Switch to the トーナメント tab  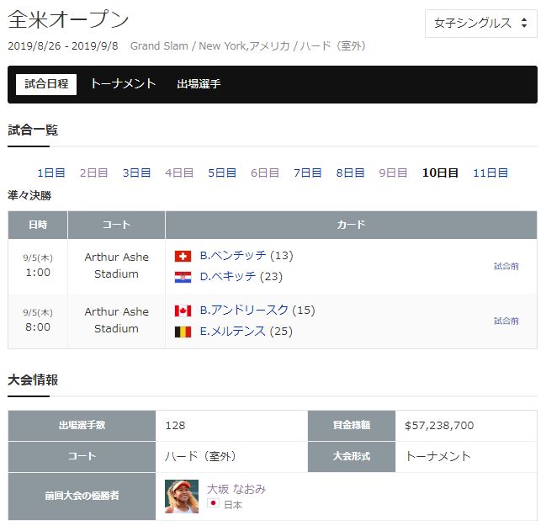click(x=124, y=84)
